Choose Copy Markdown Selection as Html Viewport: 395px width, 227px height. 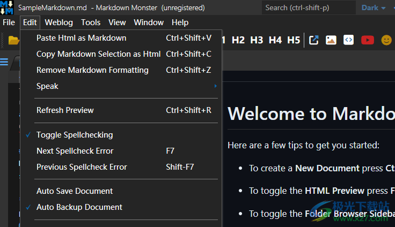tap(121, 54)
